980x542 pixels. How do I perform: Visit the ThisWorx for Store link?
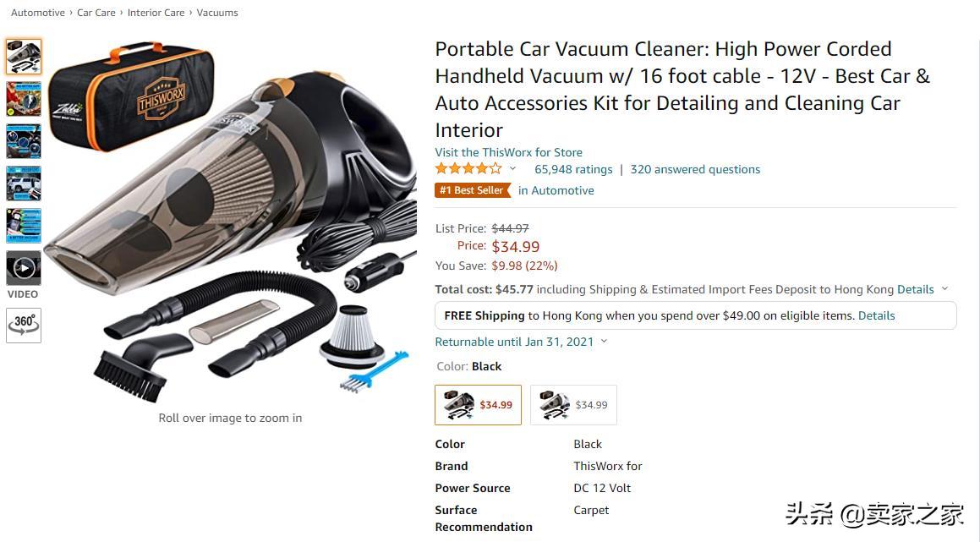[509, 152]
